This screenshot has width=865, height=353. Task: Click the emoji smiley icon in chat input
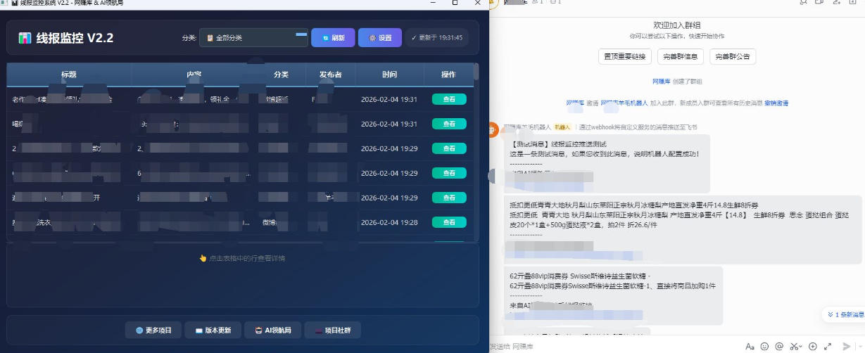click(764, 347)
